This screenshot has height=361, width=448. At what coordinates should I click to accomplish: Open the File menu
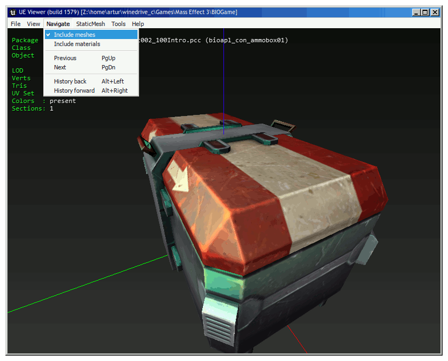pos(16,24)
